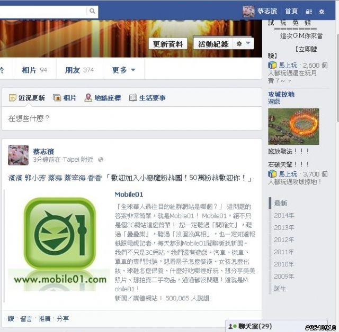Pick the 生活要事 life event icon
The width and height of the screenshot is (339, 332).
pos(133,98)
